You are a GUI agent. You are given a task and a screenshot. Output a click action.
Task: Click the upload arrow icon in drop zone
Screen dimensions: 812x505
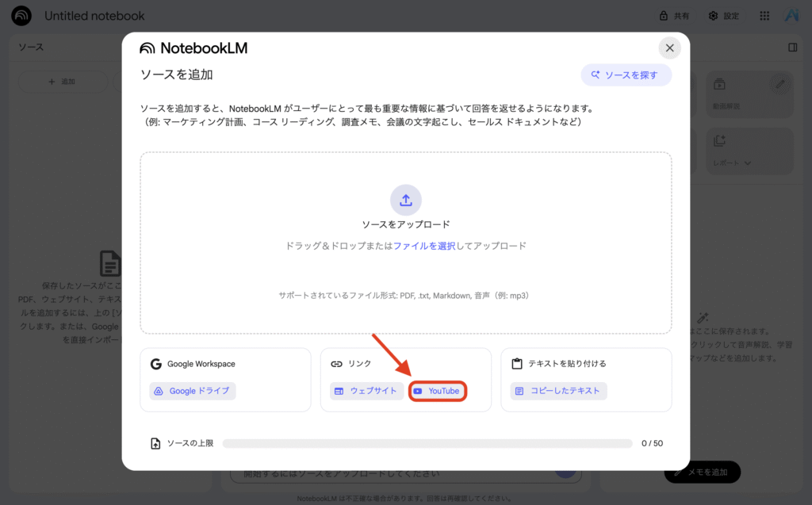406,200
